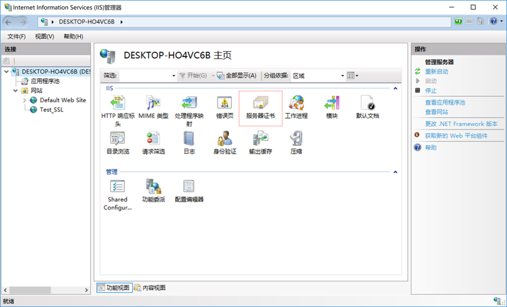Collapse the 管理 group section
This screenshot has height=307, width=507.
tap(395, 172)
